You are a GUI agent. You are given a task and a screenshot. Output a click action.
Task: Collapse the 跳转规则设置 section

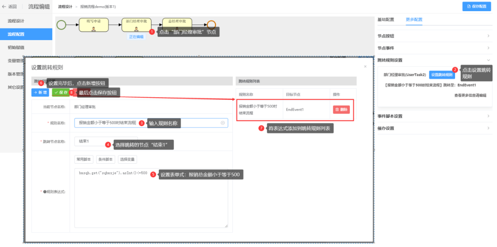[435, 60]
